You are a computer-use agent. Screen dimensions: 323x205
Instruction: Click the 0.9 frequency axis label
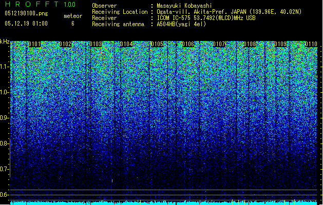4,118
